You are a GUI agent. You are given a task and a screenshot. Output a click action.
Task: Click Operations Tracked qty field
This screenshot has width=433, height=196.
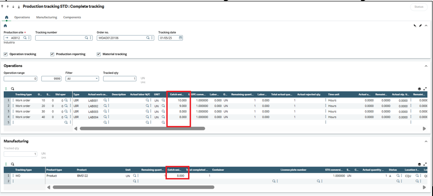120,78
